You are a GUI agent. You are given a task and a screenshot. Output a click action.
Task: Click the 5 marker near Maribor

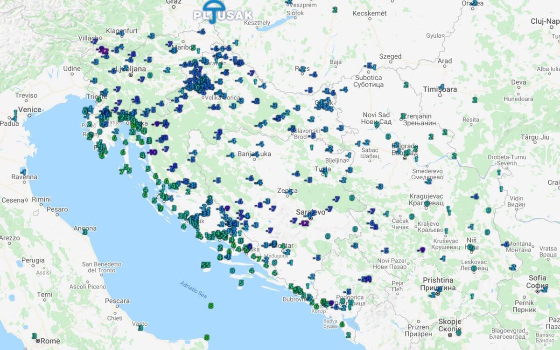pos(193,47)
